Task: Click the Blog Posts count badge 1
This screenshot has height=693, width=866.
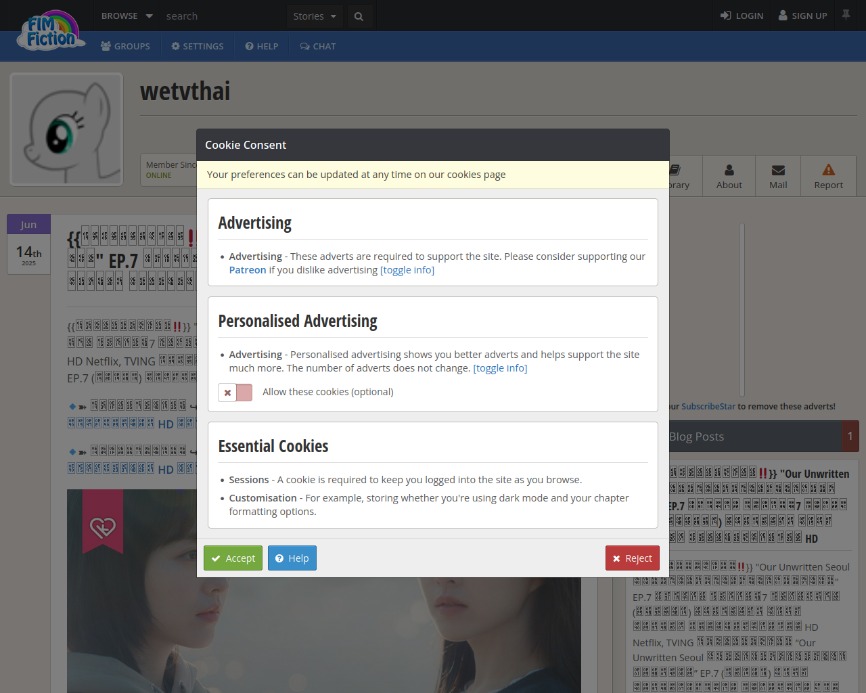Action: [x=850, y=437]
